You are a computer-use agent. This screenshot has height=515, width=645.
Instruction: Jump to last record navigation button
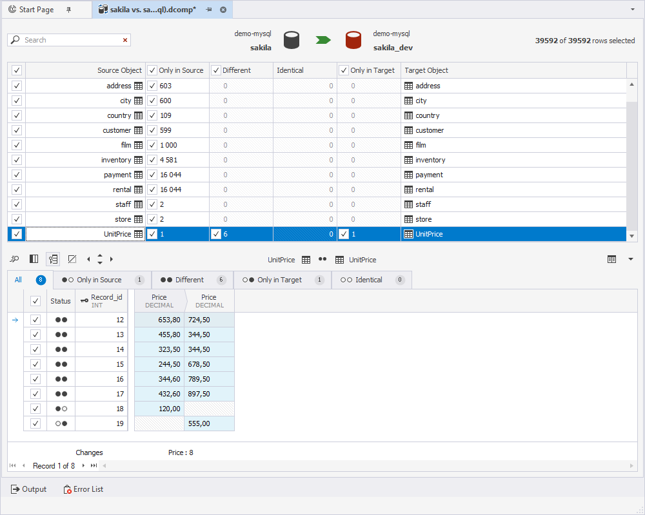(94, 465)
